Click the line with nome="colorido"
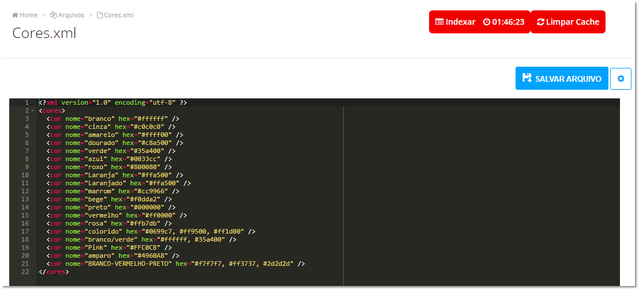This screenshot has width=639, height=290. (x=151, y=231)
